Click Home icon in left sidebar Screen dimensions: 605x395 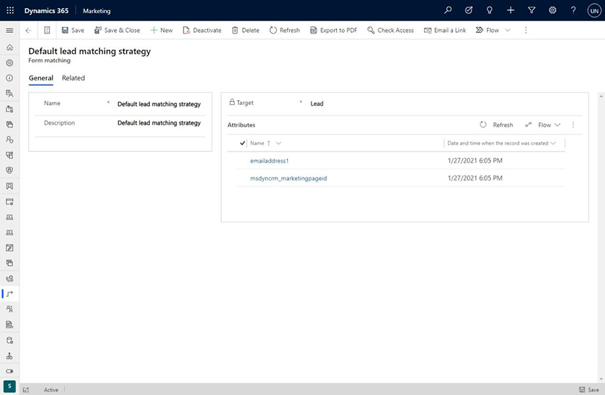click(9, 48)
